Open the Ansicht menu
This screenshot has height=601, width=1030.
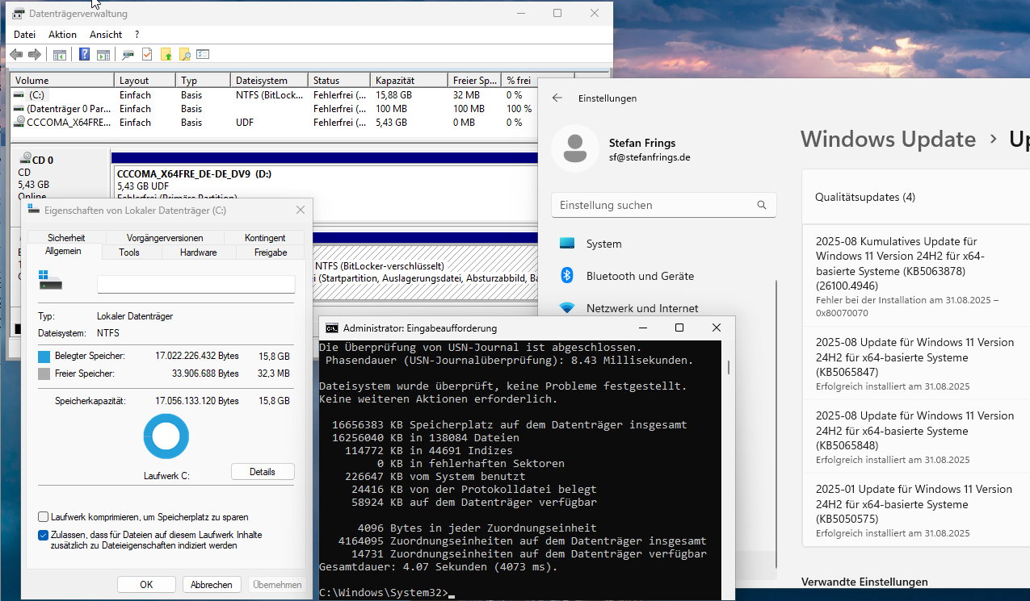pos(106,35)
